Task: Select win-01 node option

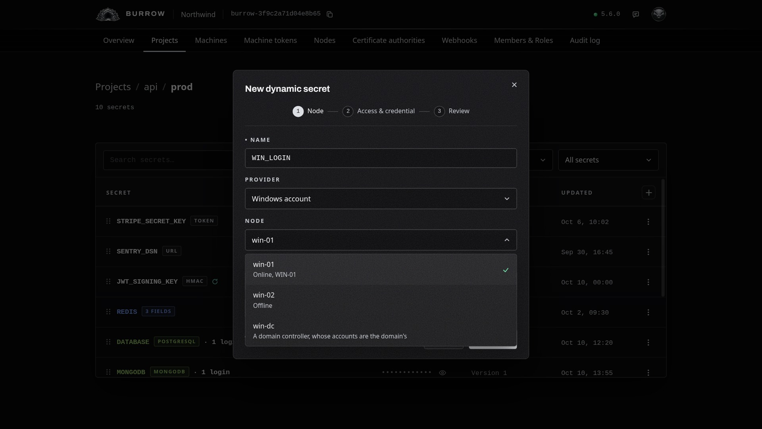Action: (x=381, y=270)
